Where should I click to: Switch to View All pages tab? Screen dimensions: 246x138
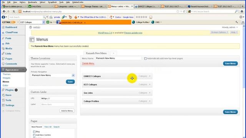48,127
